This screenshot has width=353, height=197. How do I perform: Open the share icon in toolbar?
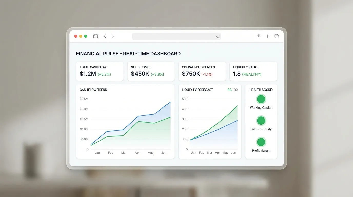tap(259, 36)
